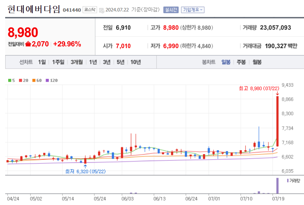
Task: Click the 06/03 date axis label
Action: tap(127, 199)
